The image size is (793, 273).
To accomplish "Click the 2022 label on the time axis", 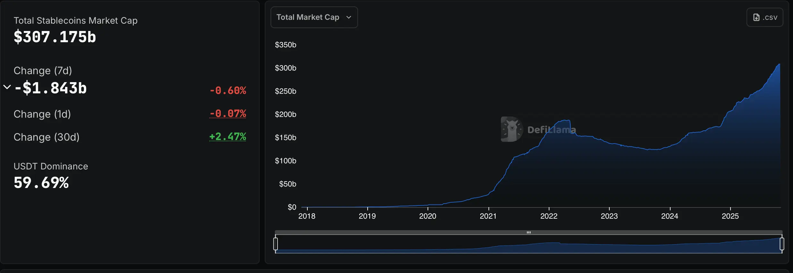I will (549, 216).
